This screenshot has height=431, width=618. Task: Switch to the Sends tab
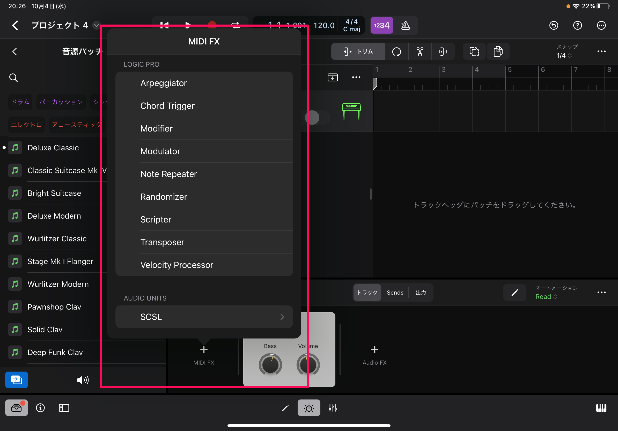pyautogui.click(x=395, y=292)
